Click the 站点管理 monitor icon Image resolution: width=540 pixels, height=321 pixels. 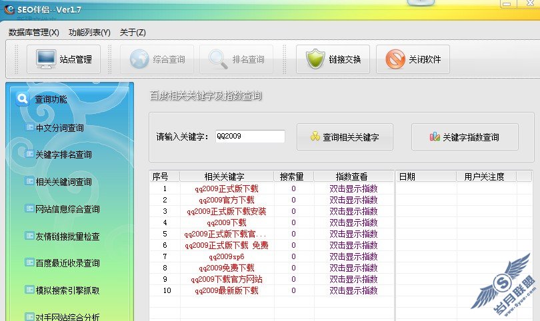46,59
